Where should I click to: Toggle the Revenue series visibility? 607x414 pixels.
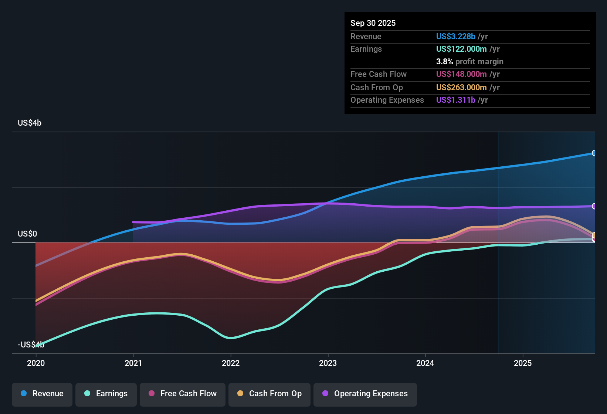42,394
